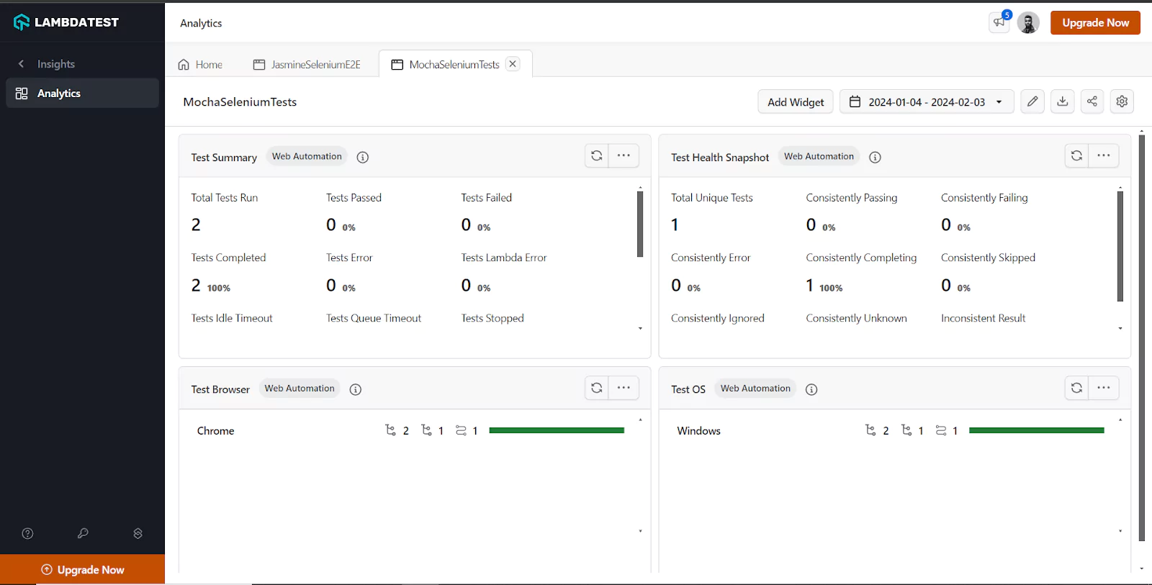The height and width of the screenshot is (585, 1152).
Task: Click first branch icon in Windows row
Action: tap(870, 430)
